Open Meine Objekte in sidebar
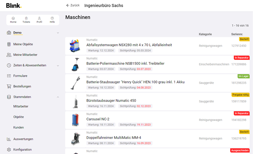The image size is (253, 154). click(23, 44)
